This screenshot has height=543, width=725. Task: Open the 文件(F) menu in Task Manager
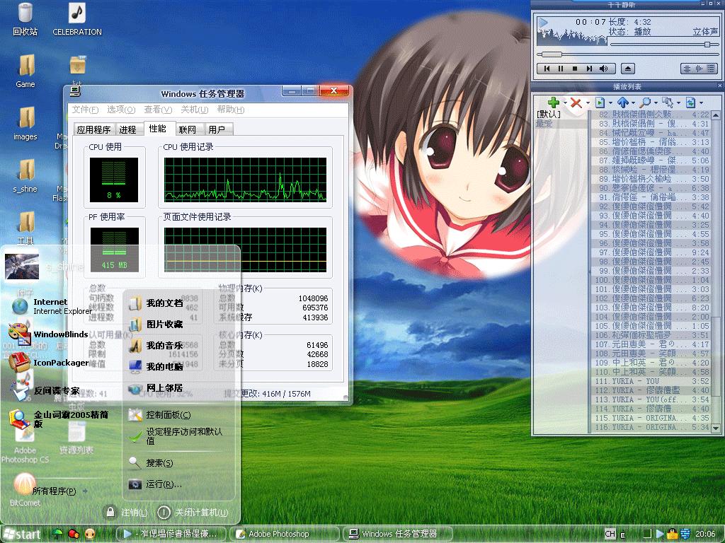(x=85, y=110)
